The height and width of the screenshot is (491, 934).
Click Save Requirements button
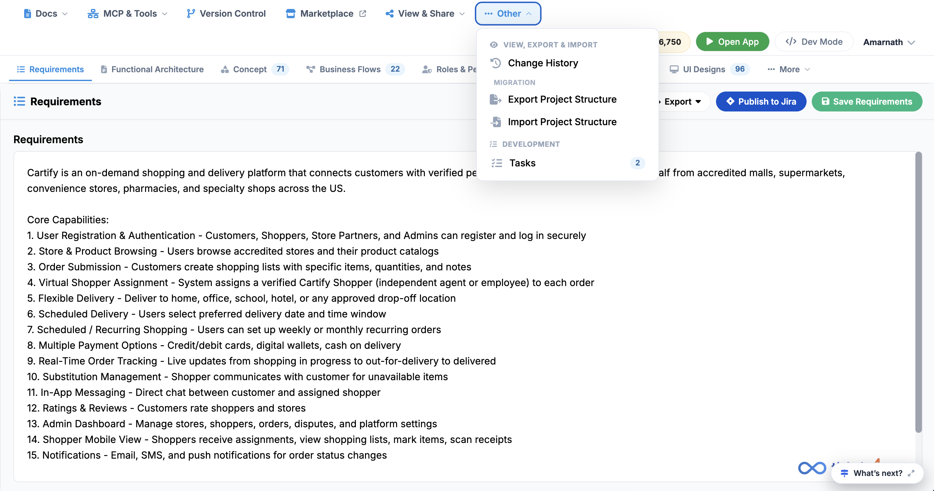(x=867, y=102)
